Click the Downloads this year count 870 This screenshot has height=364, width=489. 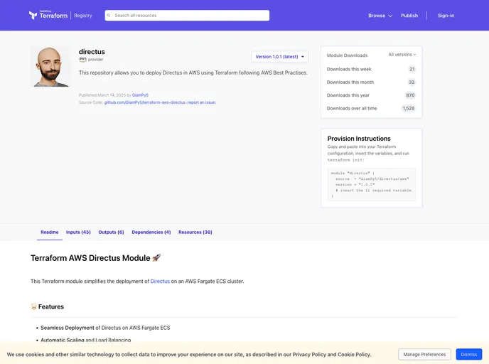410,95
